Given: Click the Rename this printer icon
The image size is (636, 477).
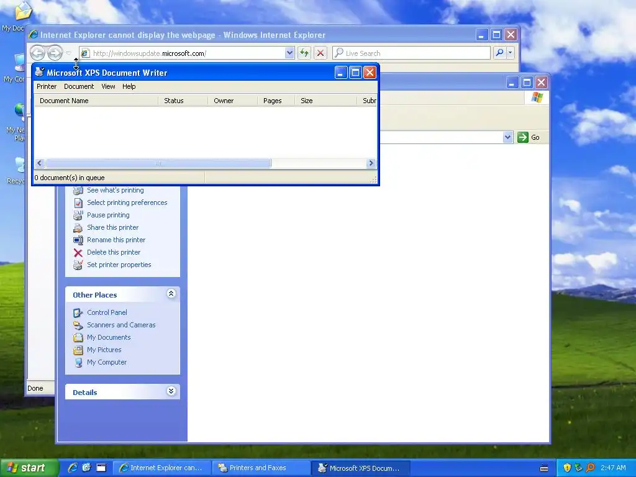Looking at the screenshot, I should 78,240.
